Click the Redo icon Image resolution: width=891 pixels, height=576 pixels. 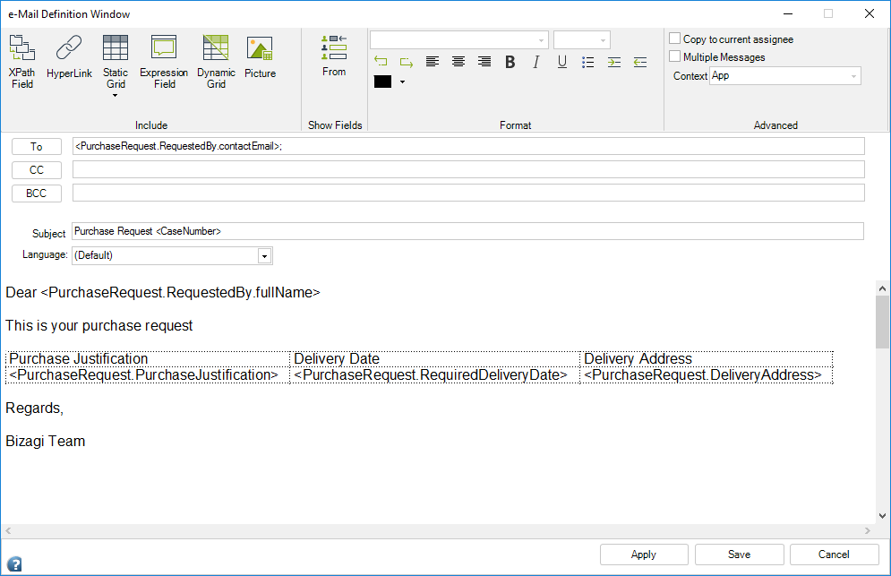coord(407,62)
